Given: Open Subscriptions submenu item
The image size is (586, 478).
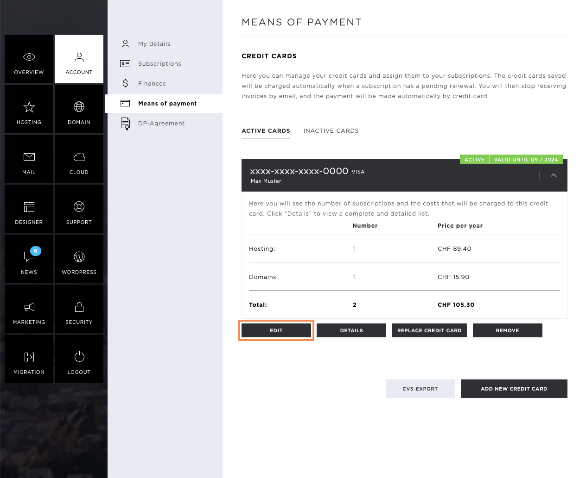Looking at the screenshot, I should tap(159, 63).
